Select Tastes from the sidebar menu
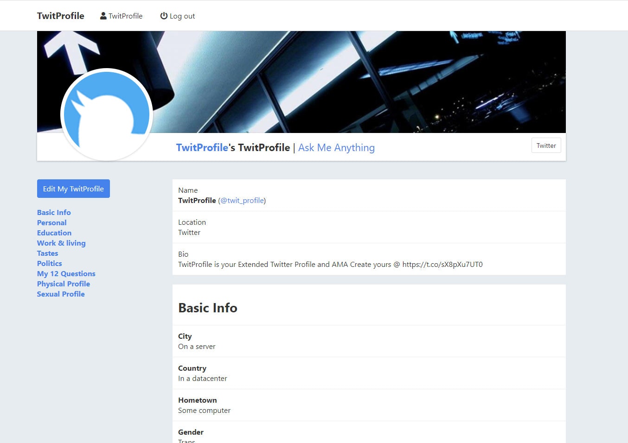This screenshot has height=443, width=628. (47, 253)
